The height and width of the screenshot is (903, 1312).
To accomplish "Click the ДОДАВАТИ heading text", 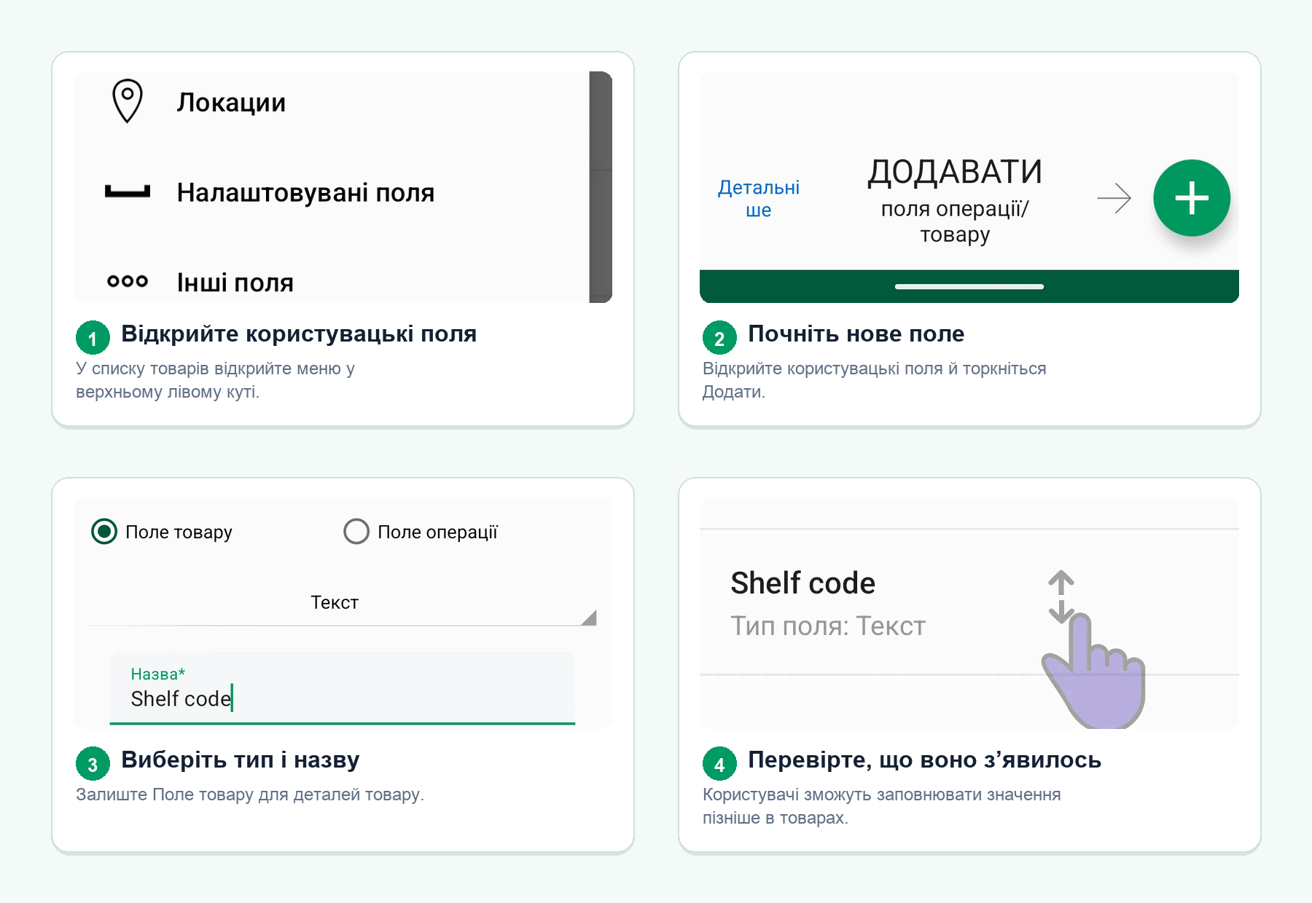I will (x=955, y=173).
